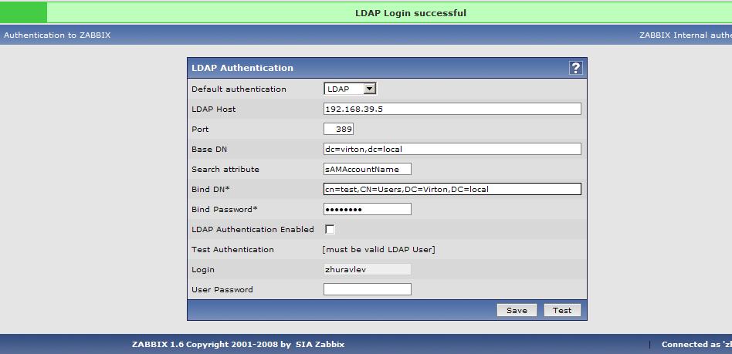The height and width of the screenshot is (354, 732).
Task: Click the Bind DN input field
Action: click(452, 190)
